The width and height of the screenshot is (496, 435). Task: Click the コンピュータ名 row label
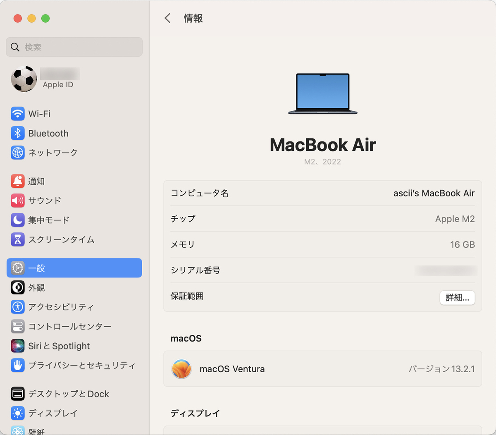(x=200, y=193)
